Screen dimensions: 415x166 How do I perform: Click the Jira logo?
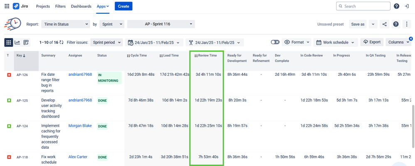click(21, 6)
